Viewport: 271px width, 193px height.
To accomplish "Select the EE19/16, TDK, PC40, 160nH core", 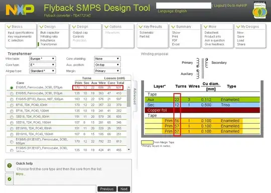I will pos(12,135).
